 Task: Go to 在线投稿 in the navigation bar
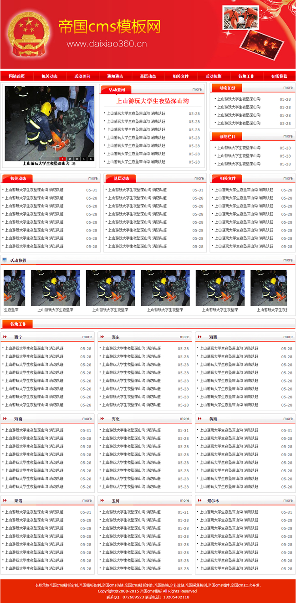click(279, 76)
